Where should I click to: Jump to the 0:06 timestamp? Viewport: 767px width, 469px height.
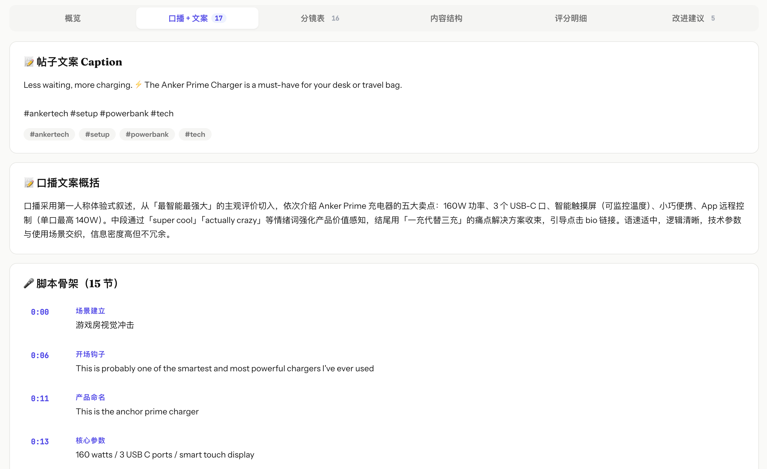[x=40, y=355]
